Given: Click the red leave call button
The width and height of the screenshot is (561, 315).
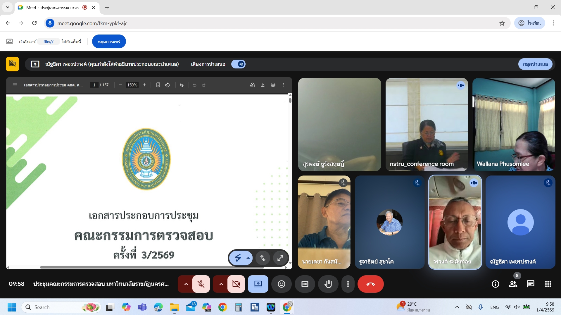Looking at the screenshot, I should pos(370,284).
